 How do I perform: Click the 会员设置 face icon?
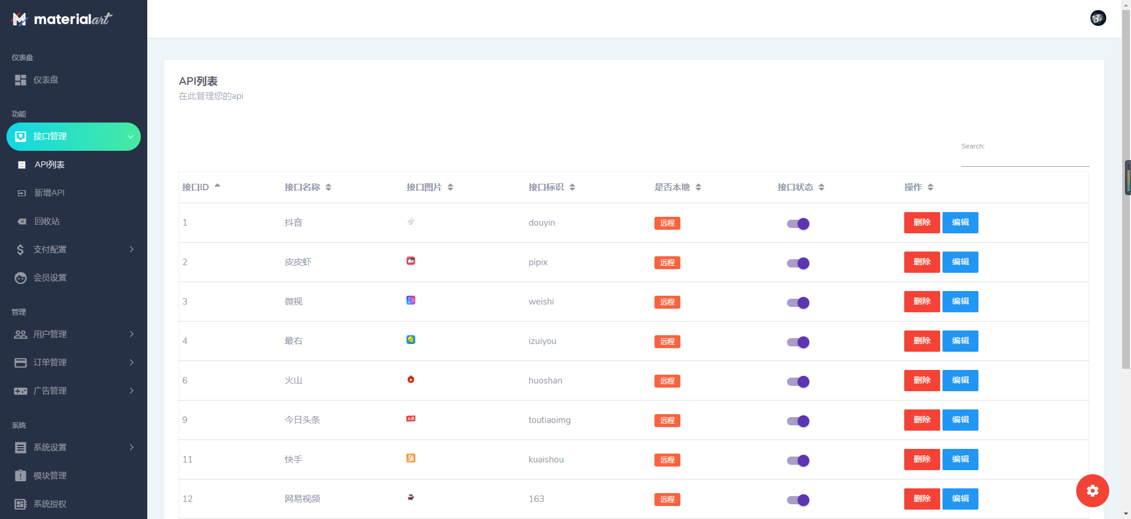[21, 278]
